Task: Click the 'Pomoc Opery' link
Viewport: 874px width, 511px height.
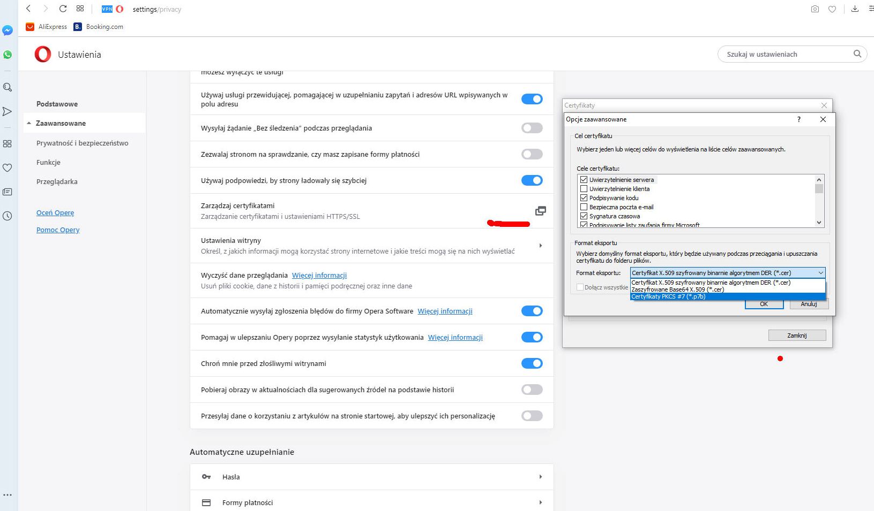Action: (58, 230)
